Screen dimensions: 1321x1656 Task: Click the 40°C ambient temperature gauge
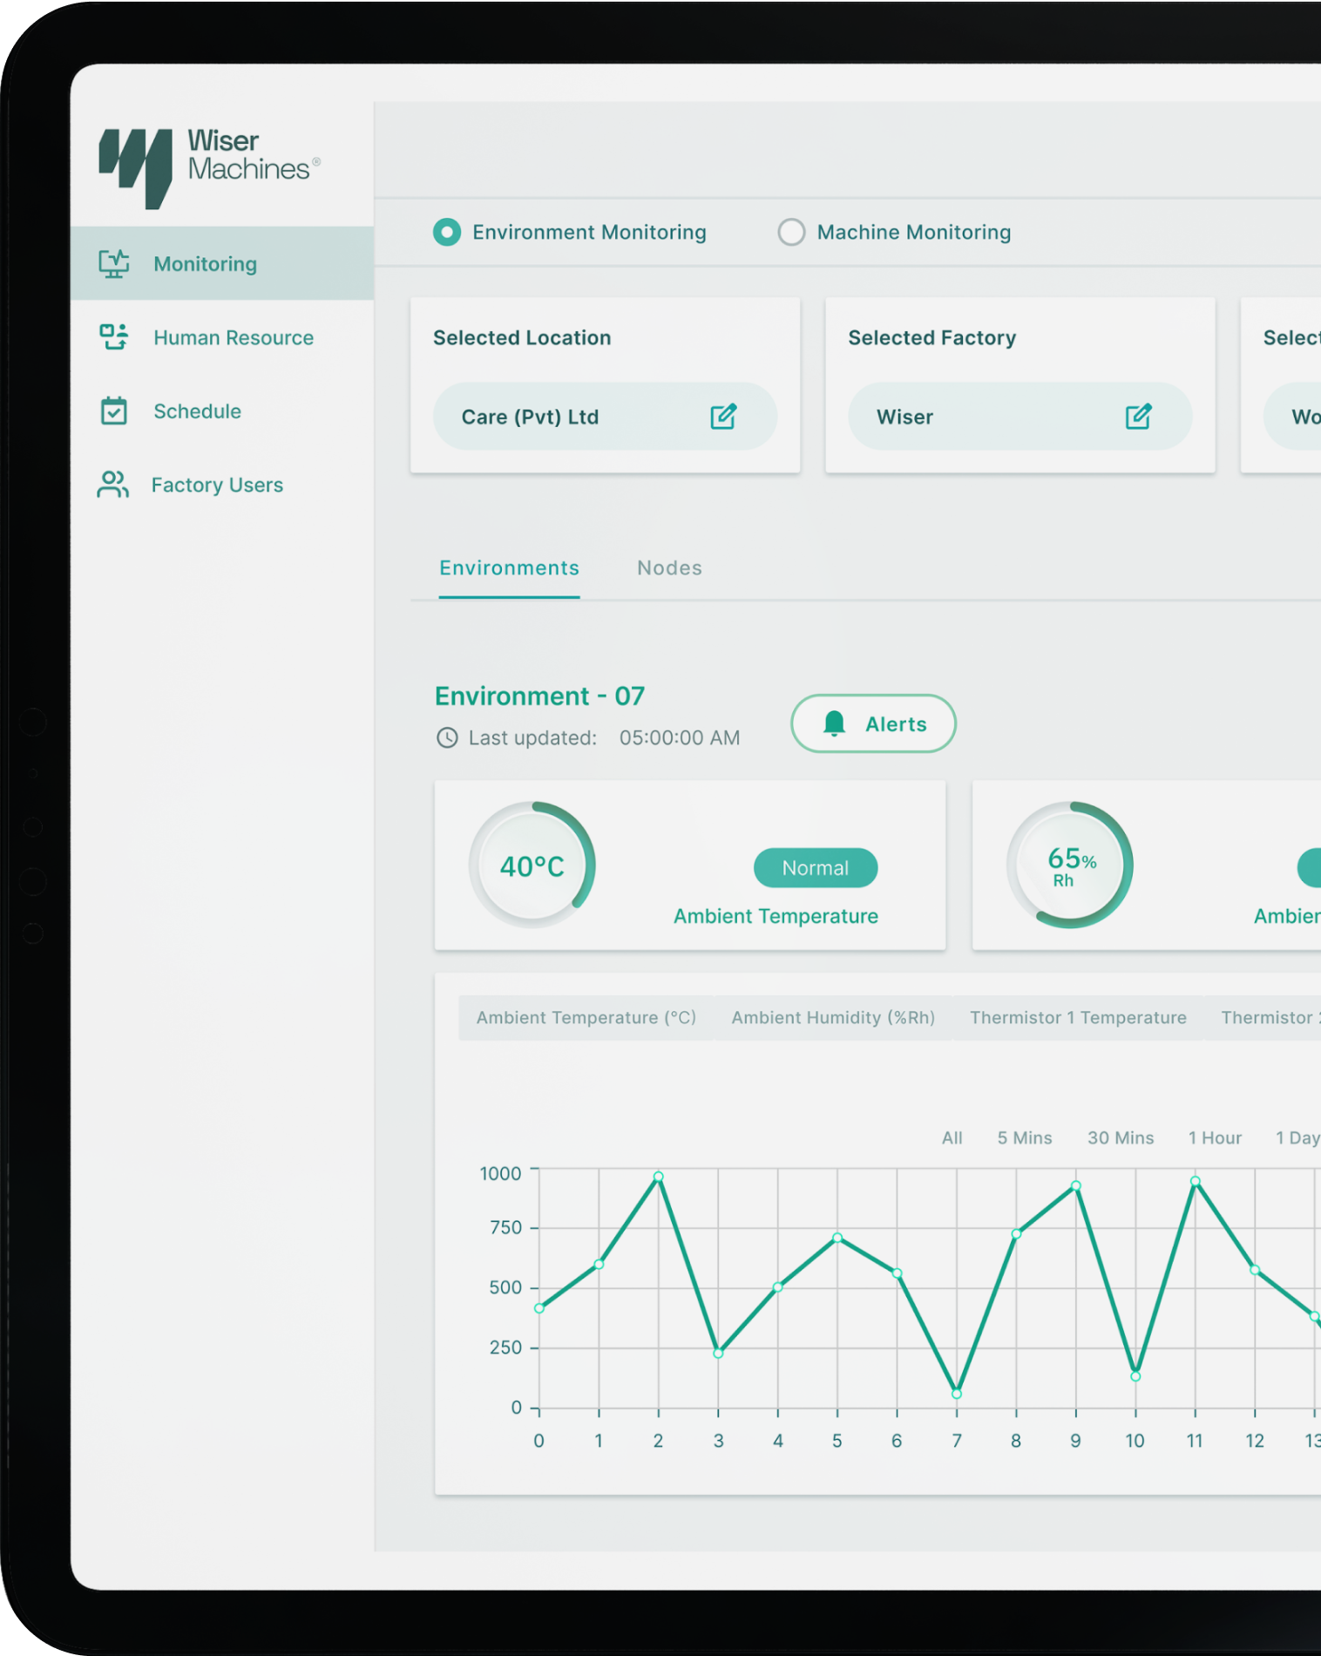click(532, 865)
